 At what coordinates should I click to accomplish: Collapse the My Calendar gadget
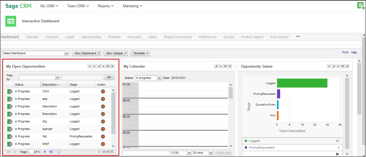(x=221, y=66)
